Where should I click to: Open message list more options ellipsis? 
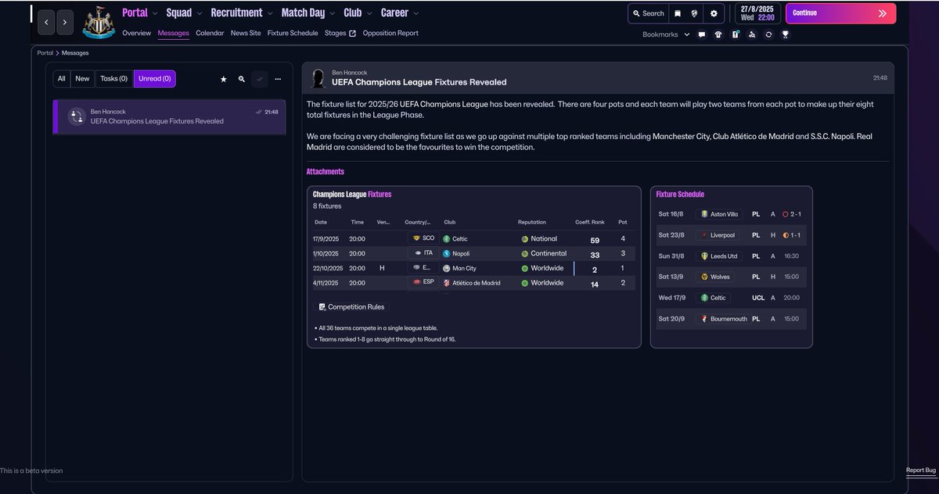coord(278,79)
